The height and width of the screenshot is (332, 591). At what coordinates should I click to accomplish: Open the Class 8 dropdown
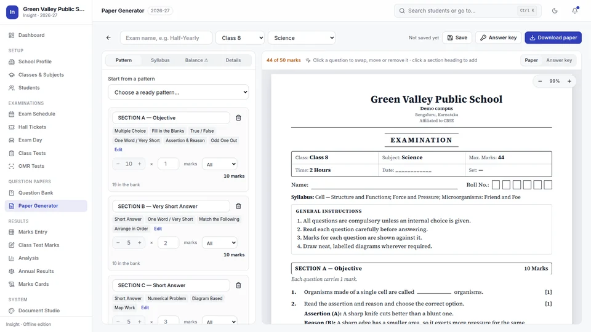click(240, 38)
